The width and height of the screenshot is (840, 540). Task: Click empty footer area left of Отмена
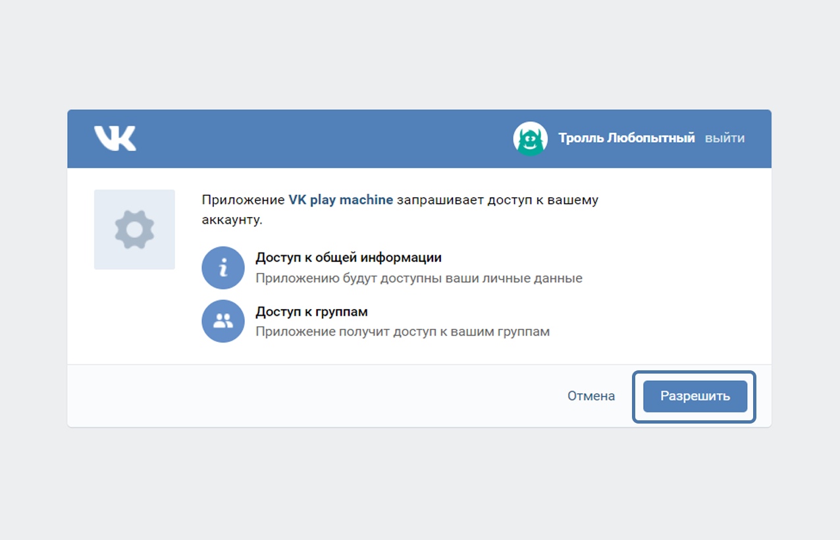(x=296, y=396)
